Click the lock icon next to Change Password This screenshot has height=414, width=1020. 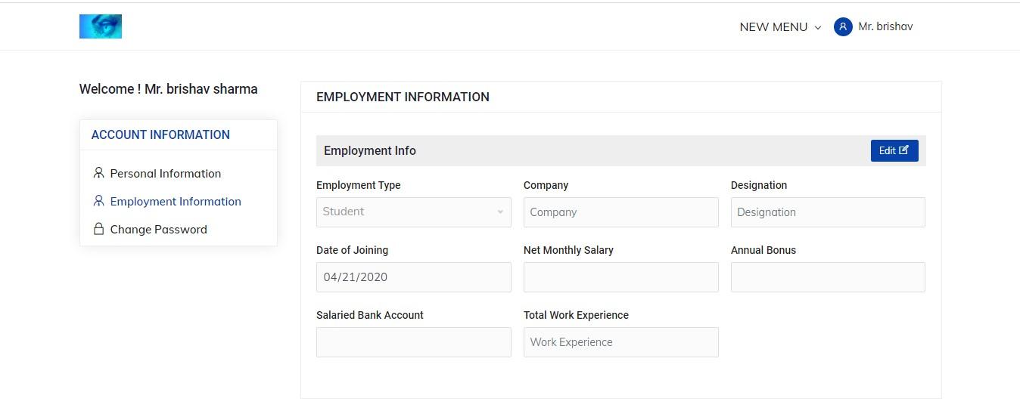[98, 229]
